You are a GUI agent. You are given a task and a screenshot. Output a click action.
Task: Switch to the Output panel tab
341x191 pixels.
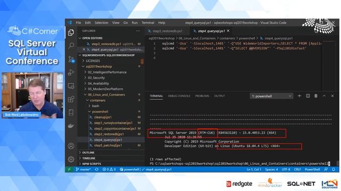pyautogui.click(x=220, y=96)
